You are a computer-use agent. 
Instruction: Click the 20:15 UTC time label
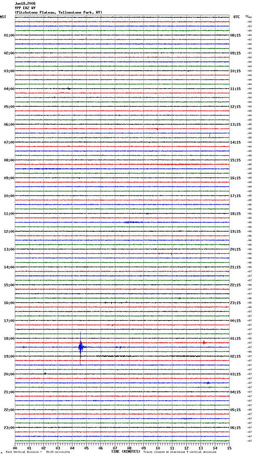pos(235,249)
